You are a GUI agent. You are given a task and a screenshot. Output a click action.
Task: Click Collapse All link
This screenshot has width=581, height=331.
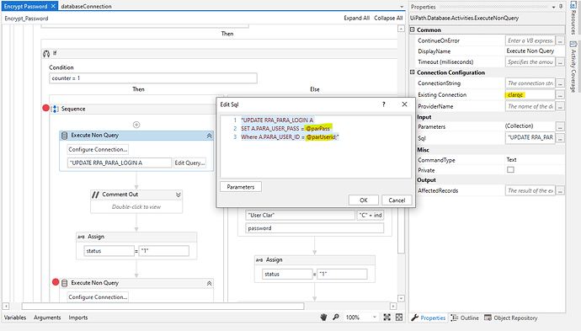pos(388,18)
